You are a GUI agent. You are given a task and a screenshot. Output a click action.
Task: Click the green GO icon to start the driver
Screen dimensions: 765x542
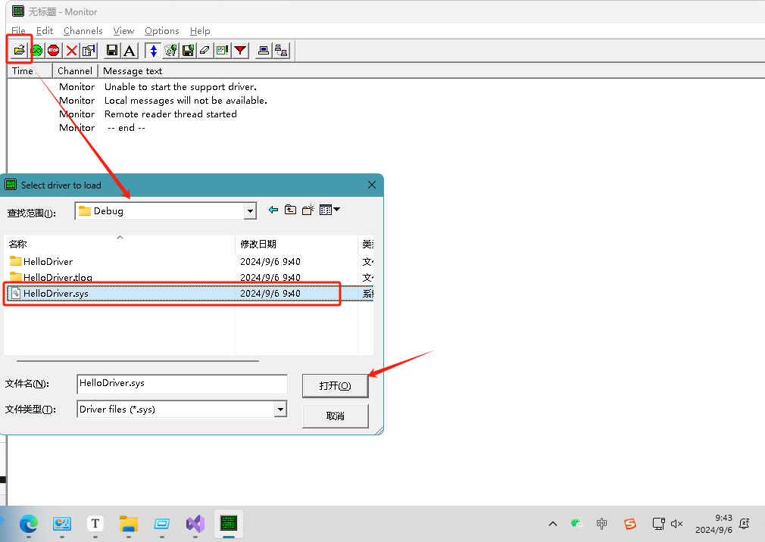[36, 50]
